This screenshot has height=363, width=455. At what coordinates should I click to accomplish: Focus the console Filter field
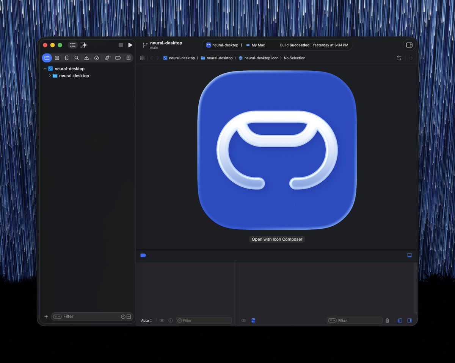[x=355, y=321]
